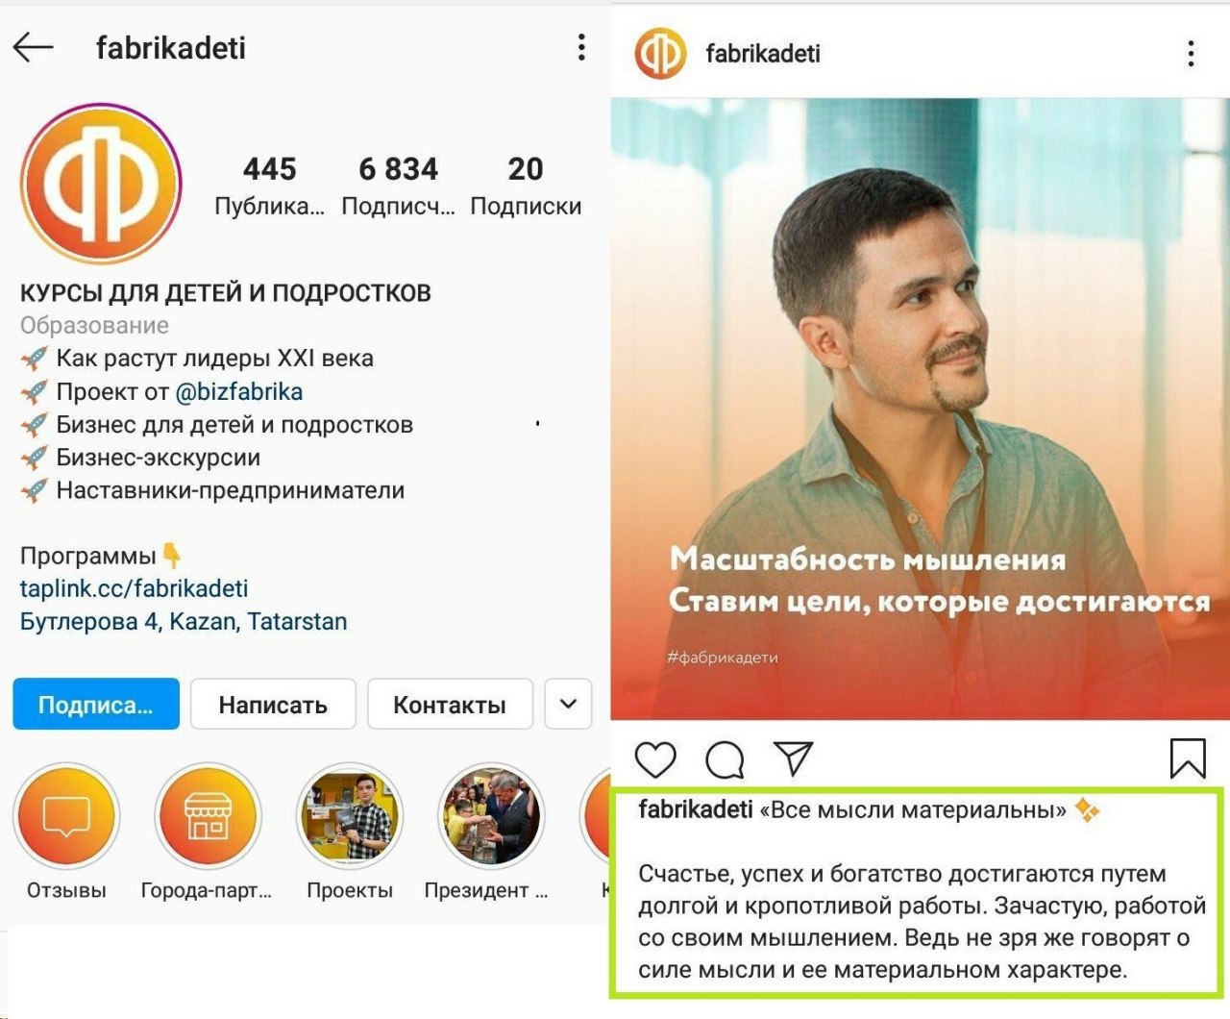Image resolution: width=1230 pixels, height=1019 pixels.
Task: View the 6 834 followers list
Action: (x=398, y=186)
